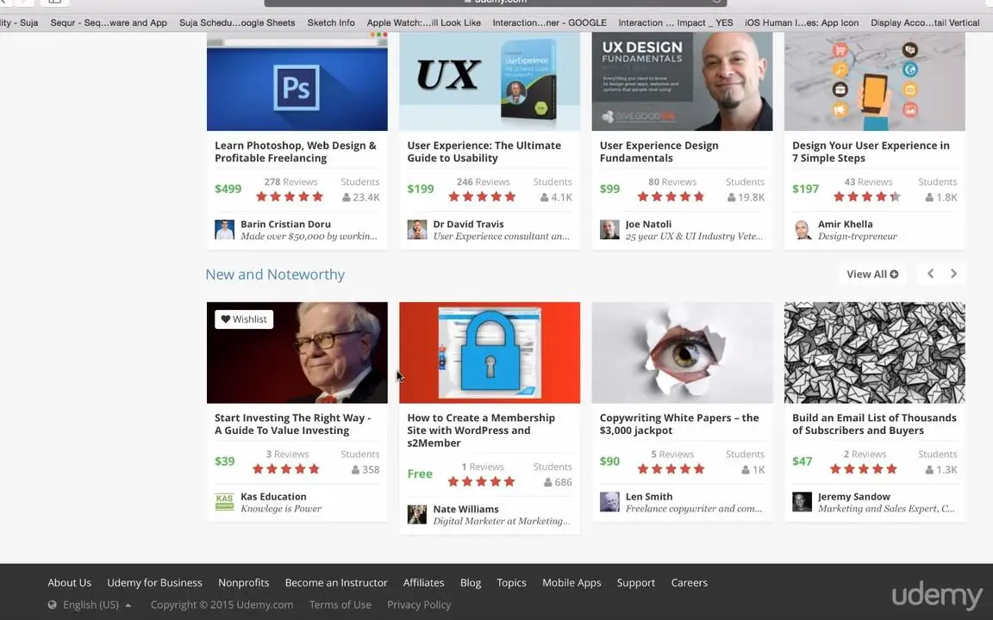The height and width of the screenshot is (620, 993).
Task: Open the Interaction GOOGLE bookmark
Action: tap(550, 22)
